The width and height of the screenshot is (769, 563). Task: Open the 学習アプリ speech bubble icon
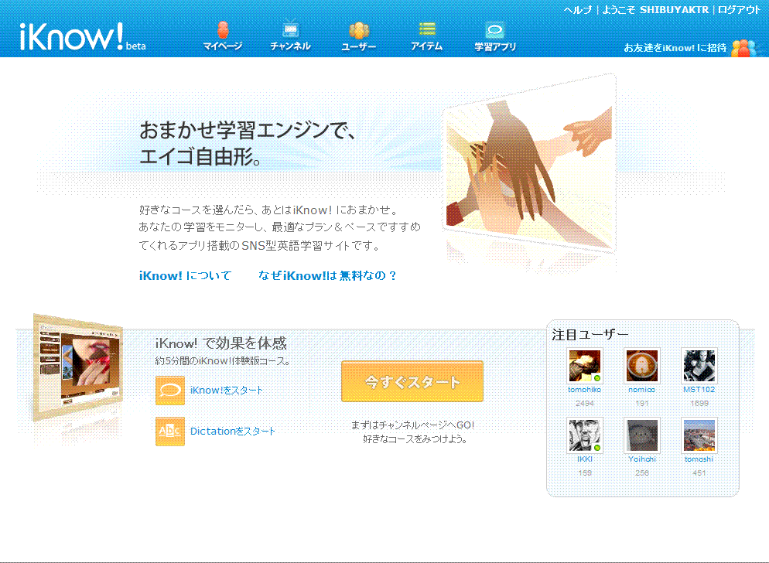[494, 30]
